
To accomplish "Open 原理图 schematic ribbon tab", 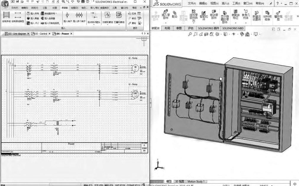I will [x=64, y=8].
